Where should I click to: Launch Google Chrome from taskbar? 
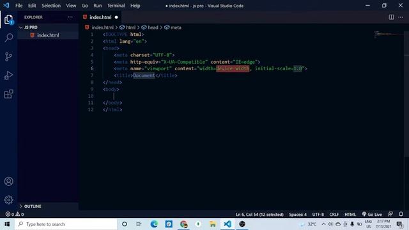(183, 224)
